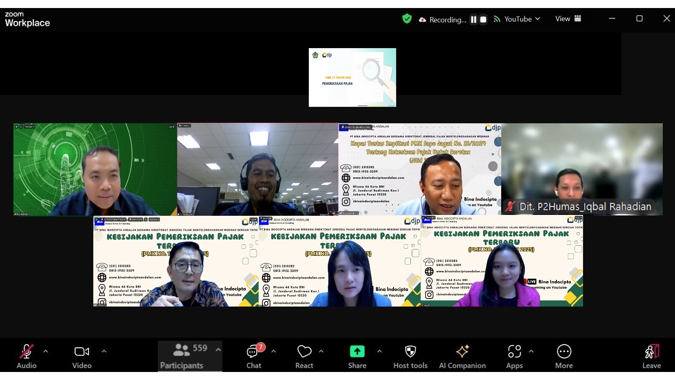
Task: Click the Leave meeting button
Action: point(651,352)
